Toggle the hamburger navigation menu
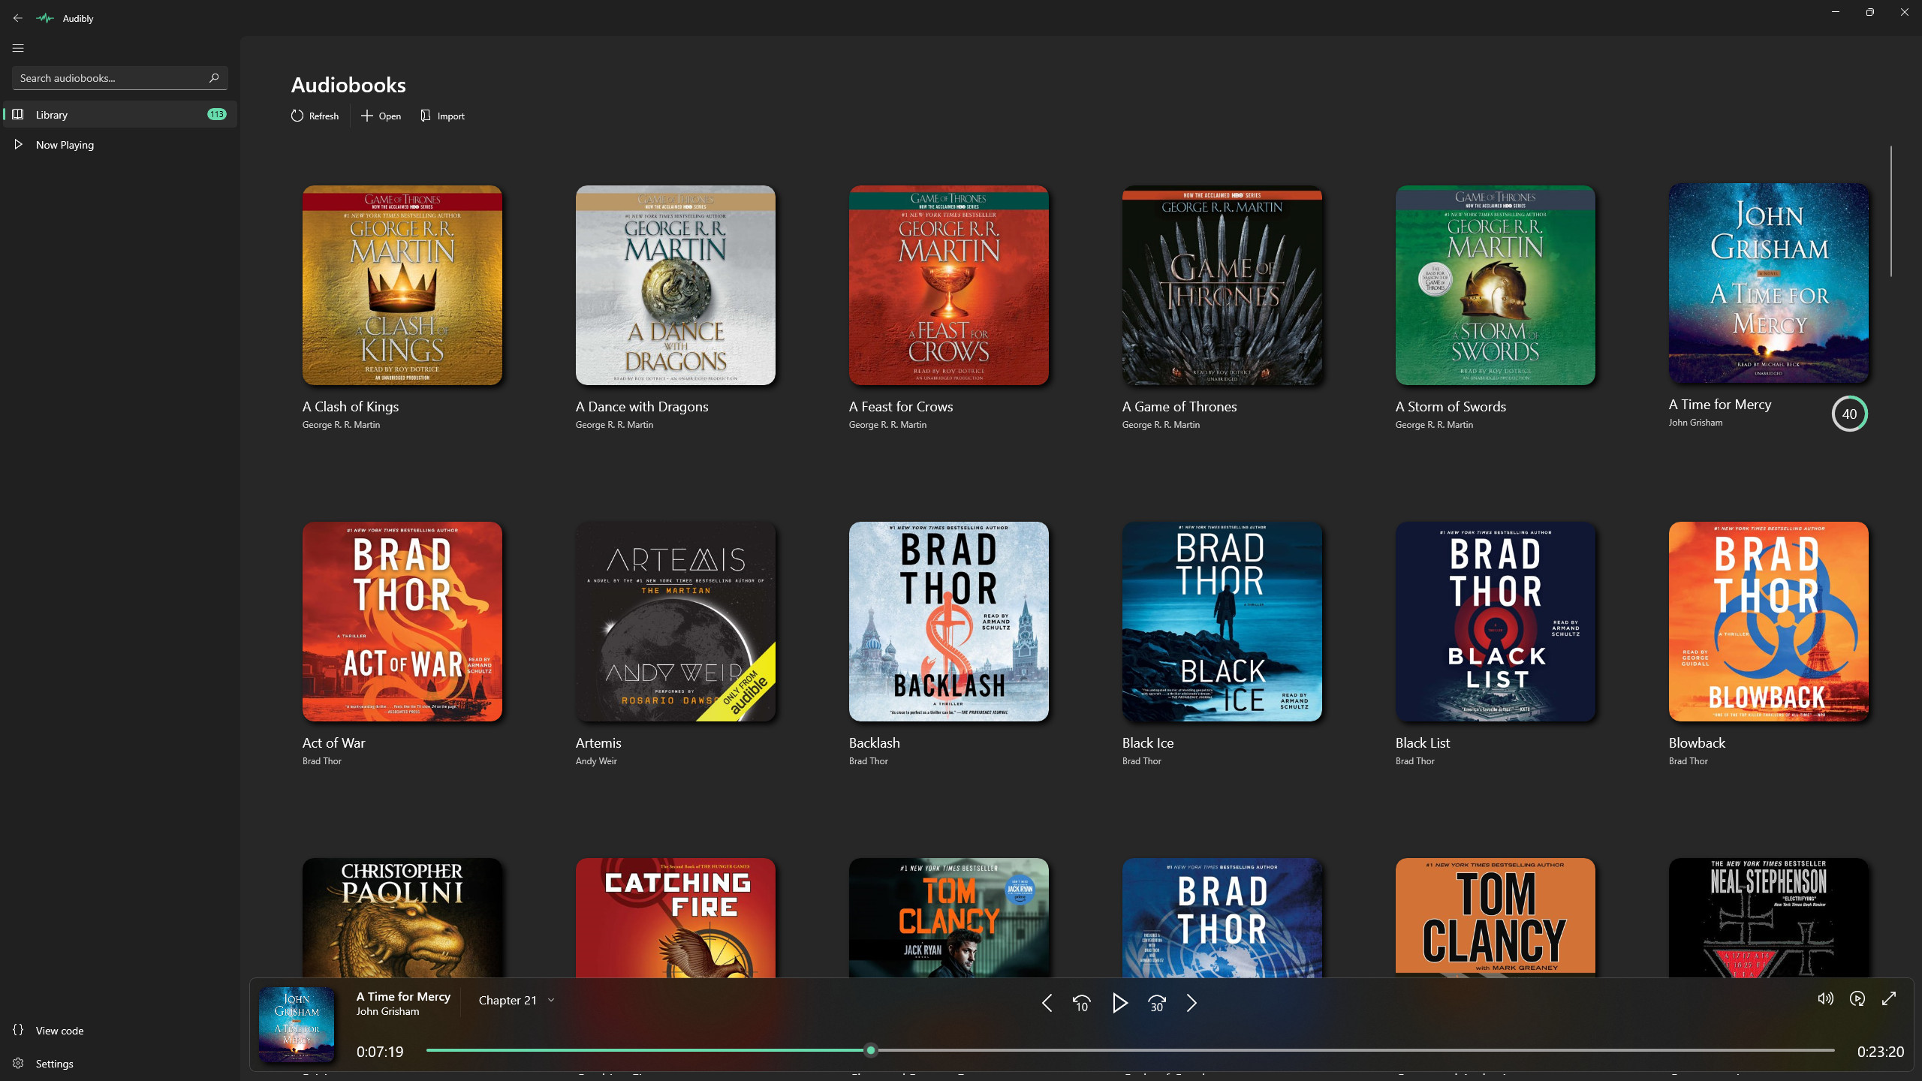Viewport: 1922px width, 1081px height. [x=18, y=48]
